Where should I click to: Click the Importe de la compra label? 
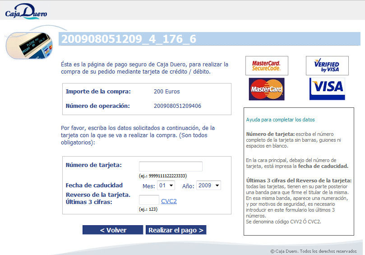tap(98, 92)
